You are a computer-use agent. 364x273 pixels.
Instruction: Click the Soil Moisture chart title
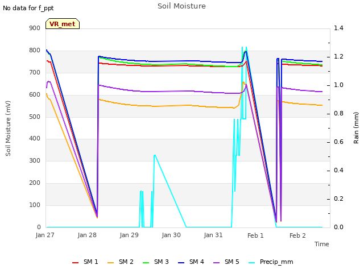click(x=182, y=6)
